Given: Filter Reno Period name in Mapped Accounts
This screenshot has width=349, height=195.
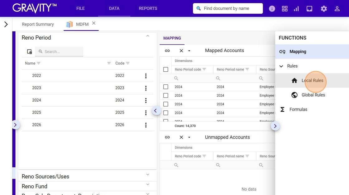Looking at the screenshot, I should click(x=247, y=69).
